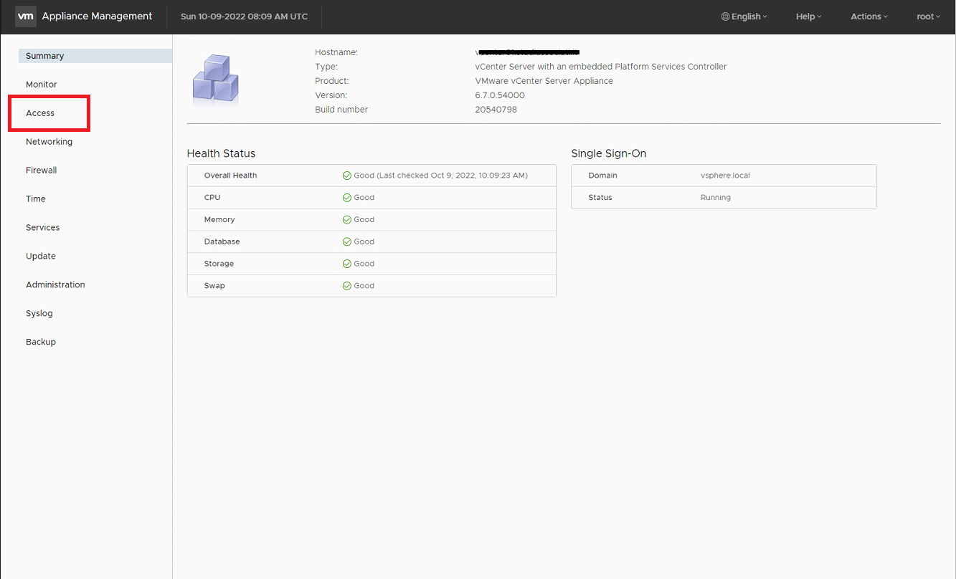Image resolution: width=956 pixels, height=579 pixels.
Task: Open the English language dropdown
Action: (744, 16)
